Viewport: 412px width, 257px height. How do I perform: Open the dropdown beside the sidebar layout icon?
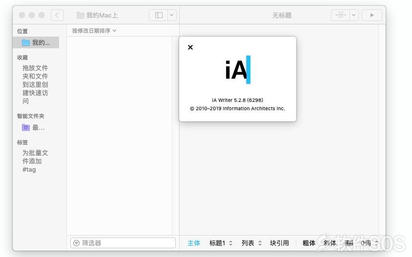tap(171, 15)
